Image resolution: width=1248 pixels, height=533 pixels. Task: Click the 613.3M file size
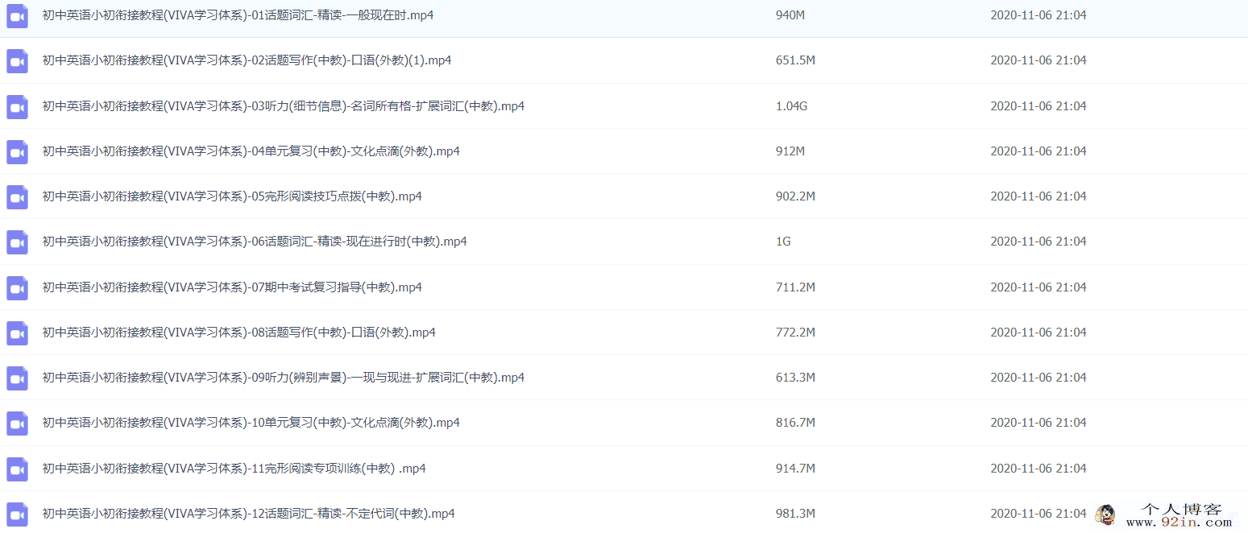(795, 378)
